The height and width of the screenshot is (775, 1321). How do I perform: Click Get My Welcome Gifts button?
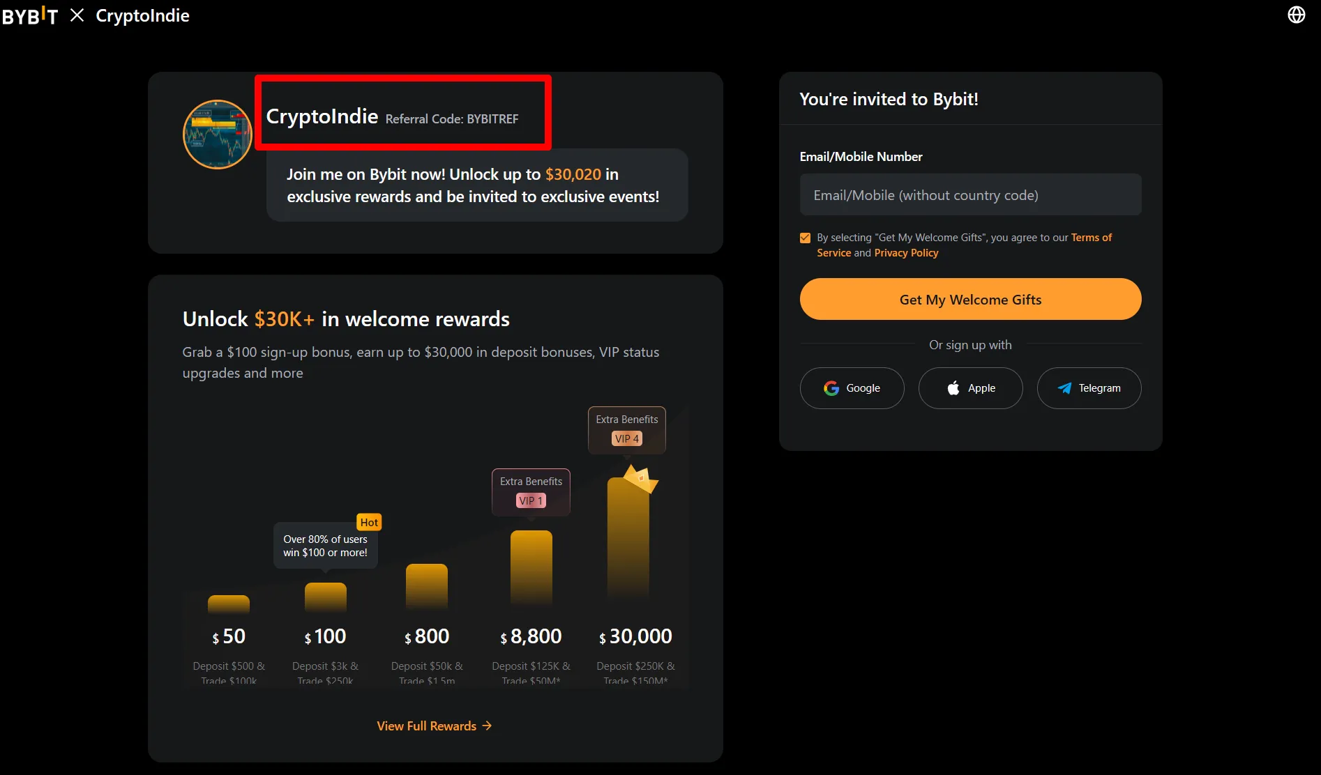coord(970,299)
